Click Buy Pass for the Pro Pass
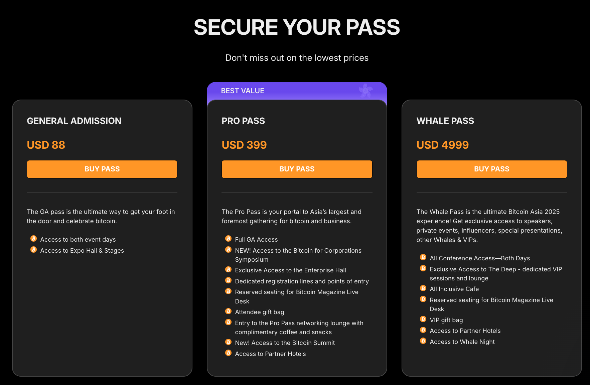Image resolution: width=590 pixels, height=385 pixels. pos(297,169)
